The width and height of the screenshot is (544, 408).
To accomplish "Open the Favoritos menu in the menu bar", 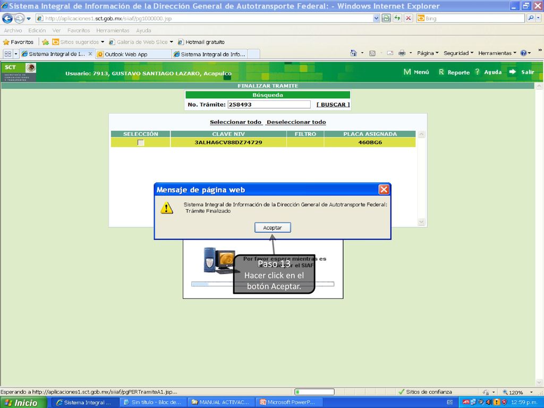I will click(79, 30).
